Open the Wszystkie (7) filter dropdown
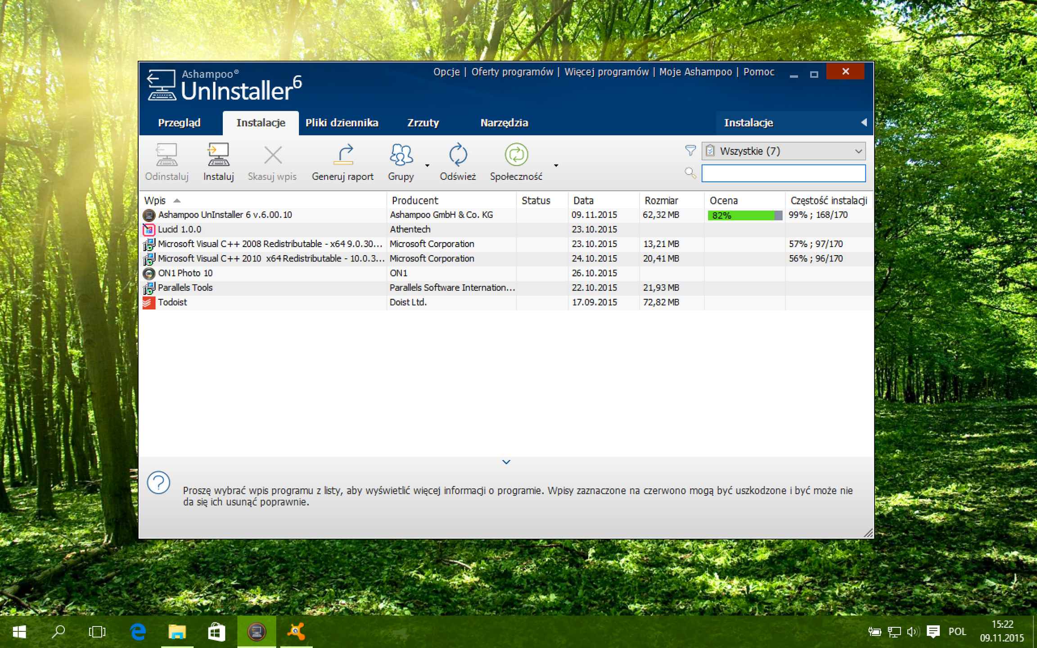1037x648 pixels. [x=783, y=151]
